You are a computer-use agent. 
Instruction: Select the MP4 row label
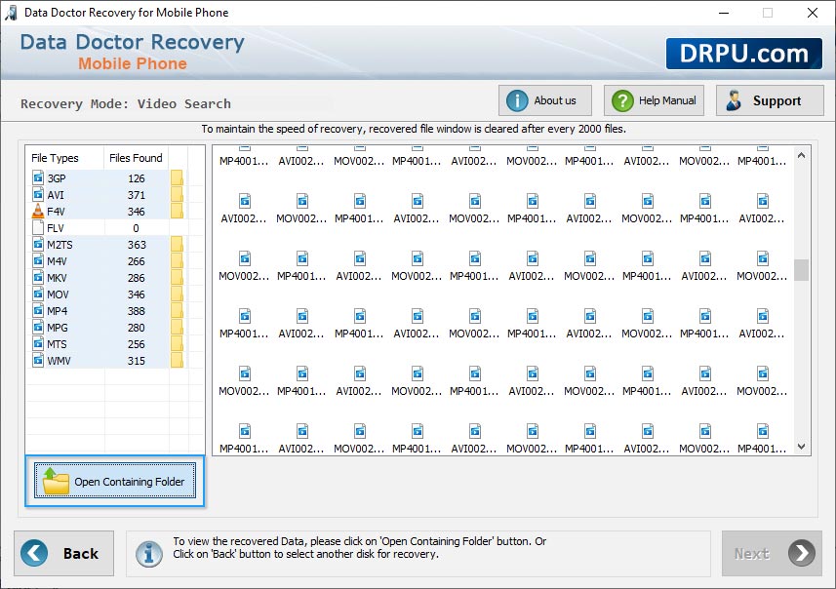pos(57,311)
